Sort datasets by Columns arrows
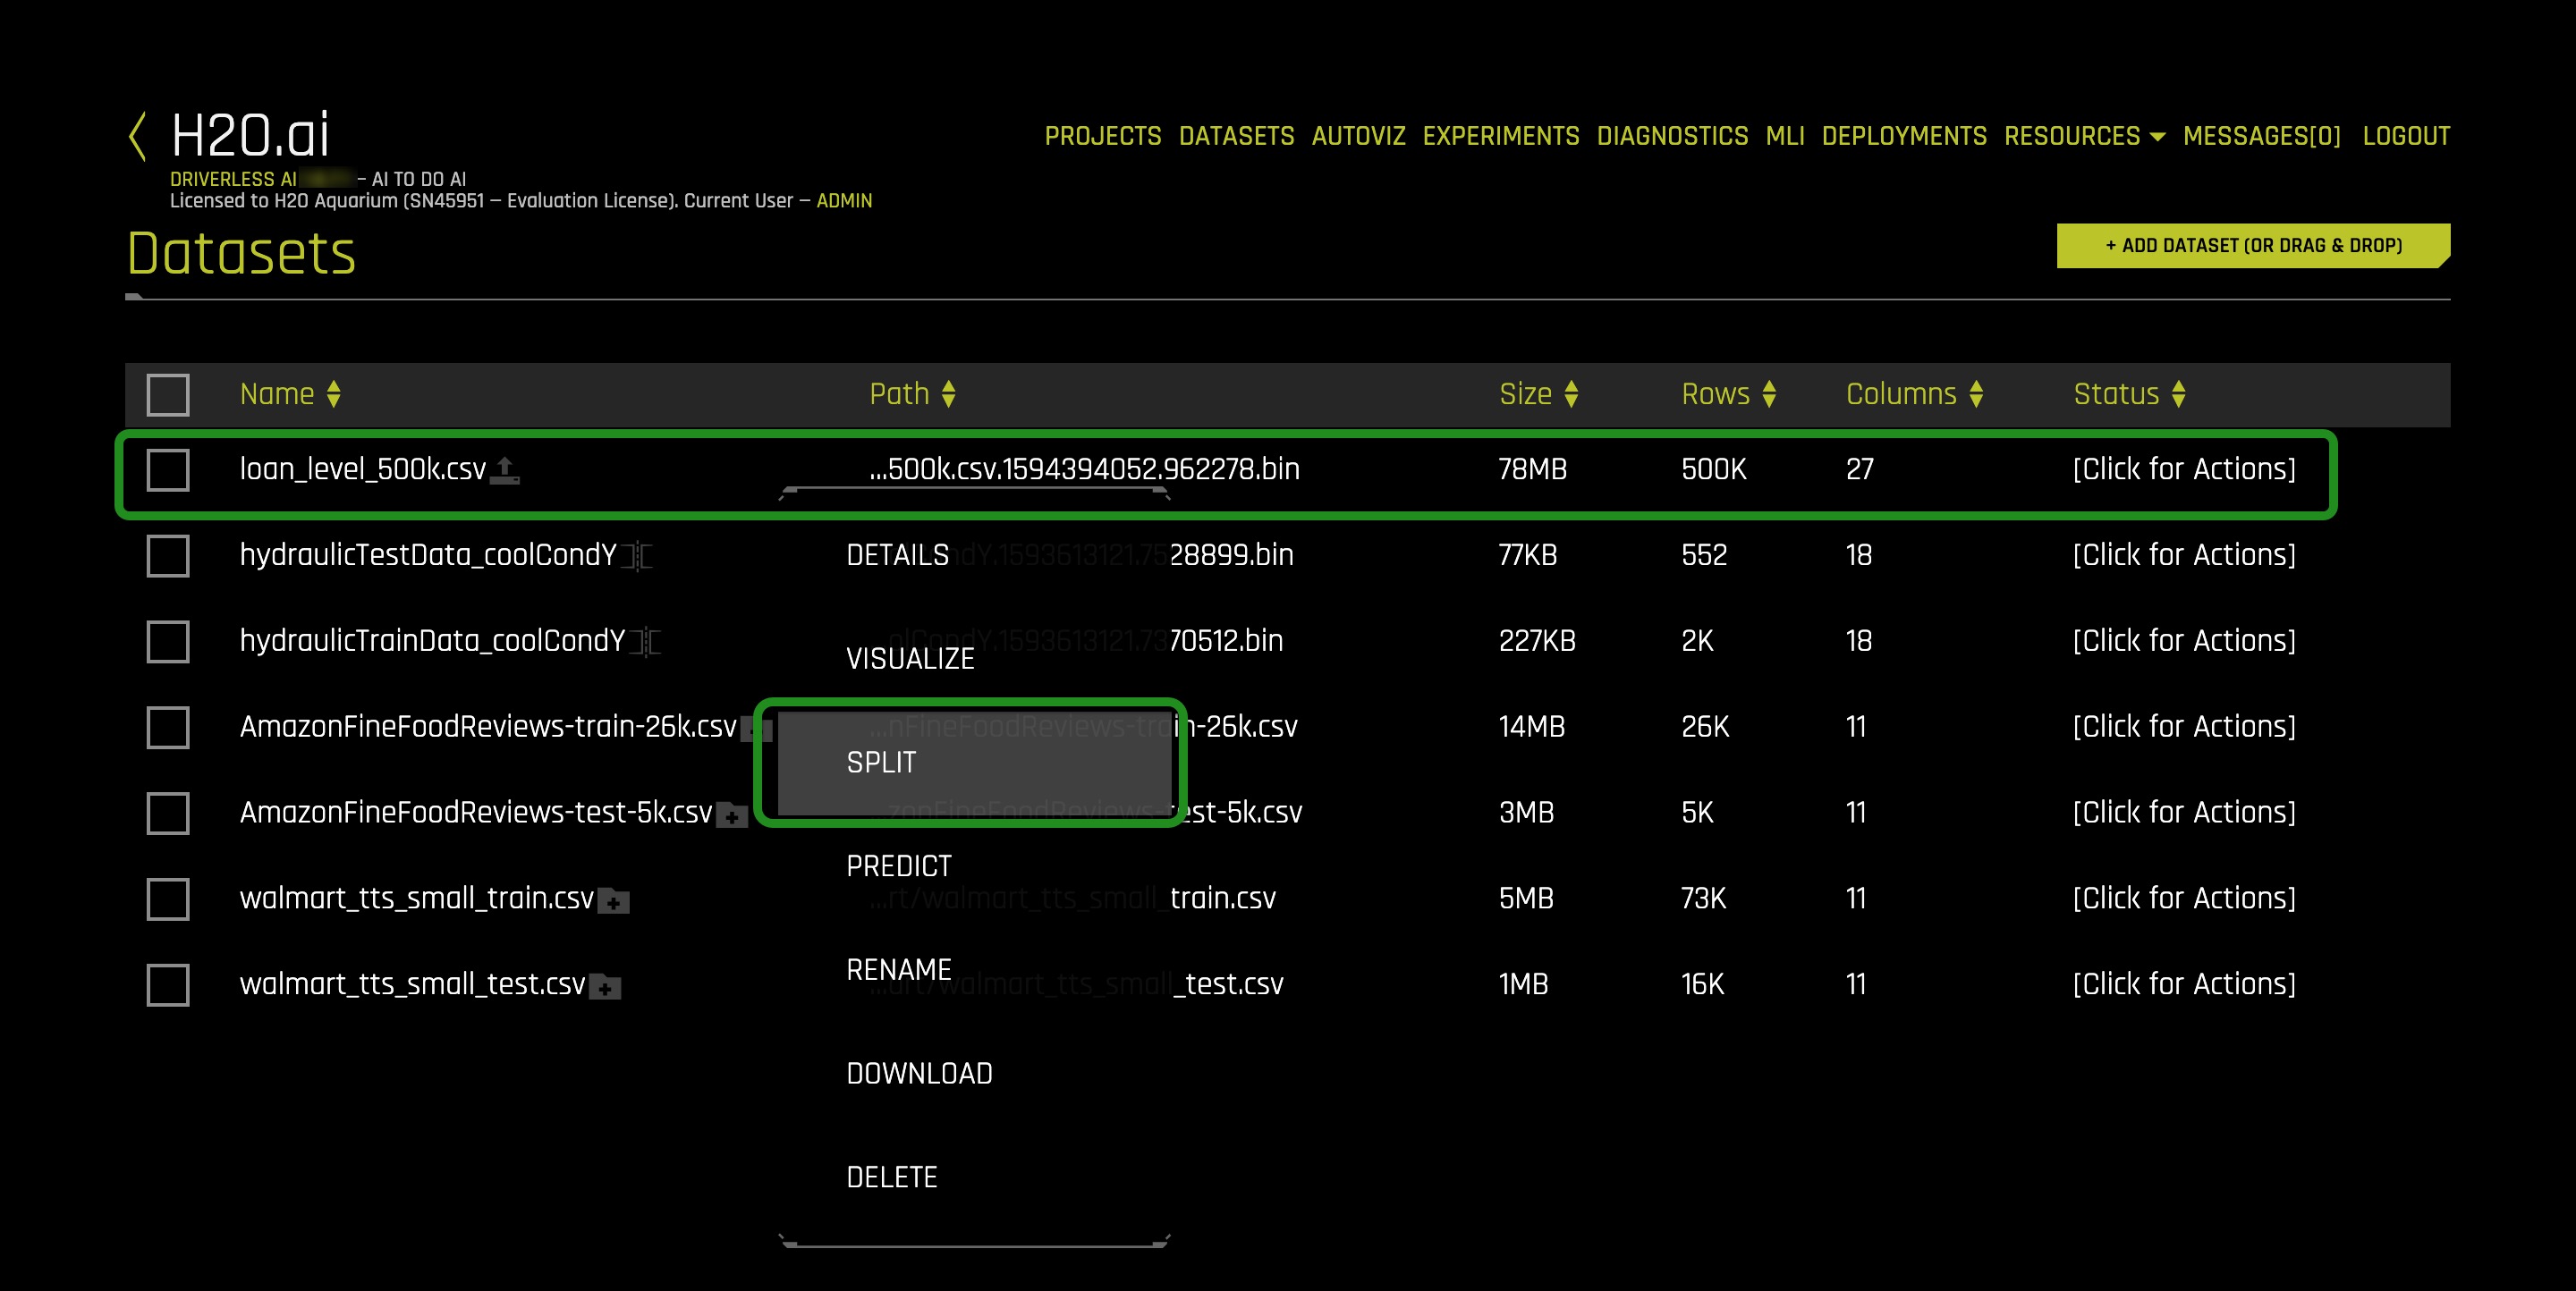The image size is (2576, 1291). (1976, 394)
